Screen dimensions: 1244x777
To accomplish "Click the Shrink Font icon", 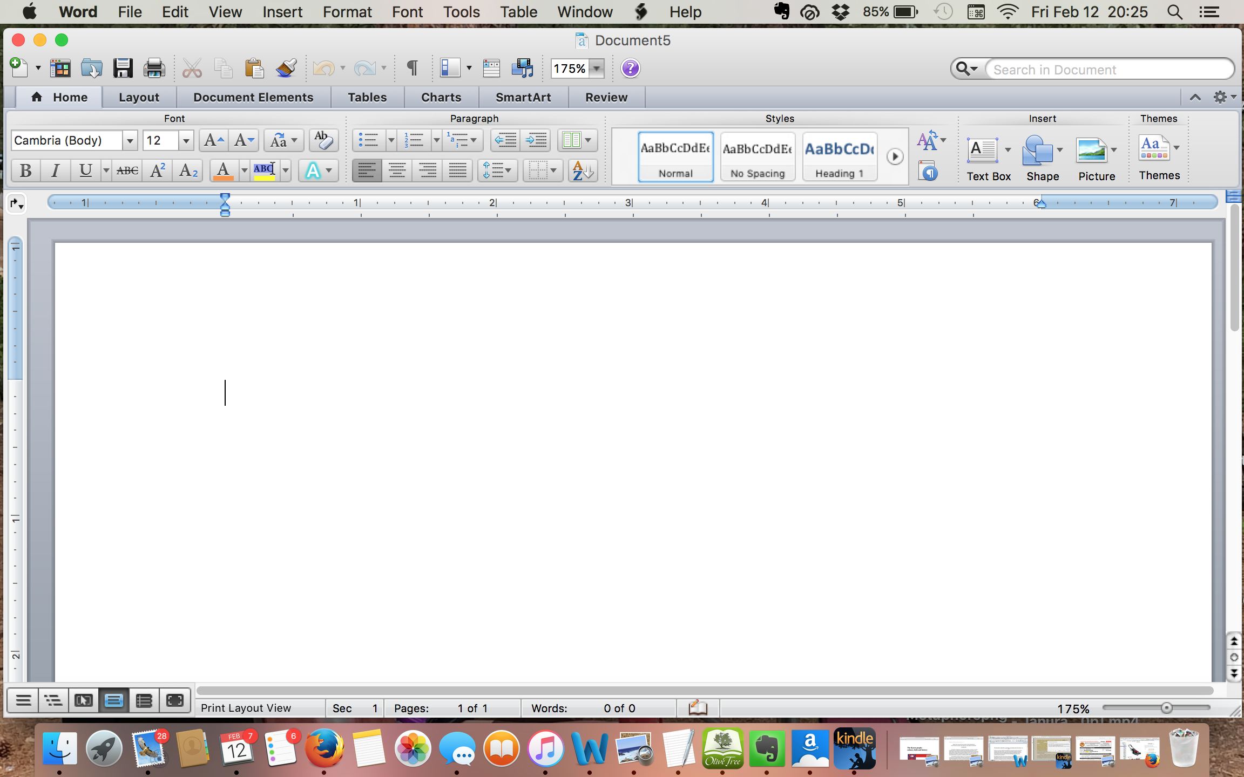I will pyautogui.click(x=244, y=141).
